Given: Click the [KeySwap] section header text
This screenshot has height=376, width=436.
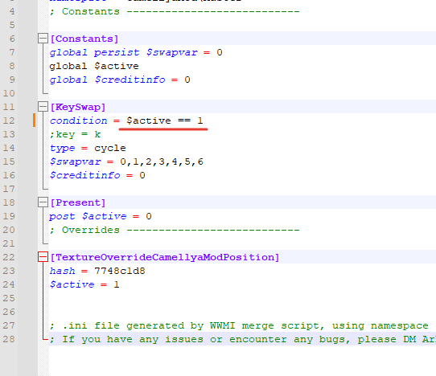Looking at the screenshot, I should (x=78, y=107).
